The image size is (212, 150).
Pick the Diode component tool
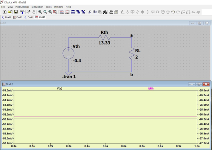153,12
